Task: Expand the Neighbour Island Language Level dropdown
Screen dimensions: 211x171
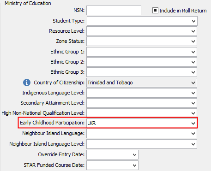Action: [x=142, y=144]
